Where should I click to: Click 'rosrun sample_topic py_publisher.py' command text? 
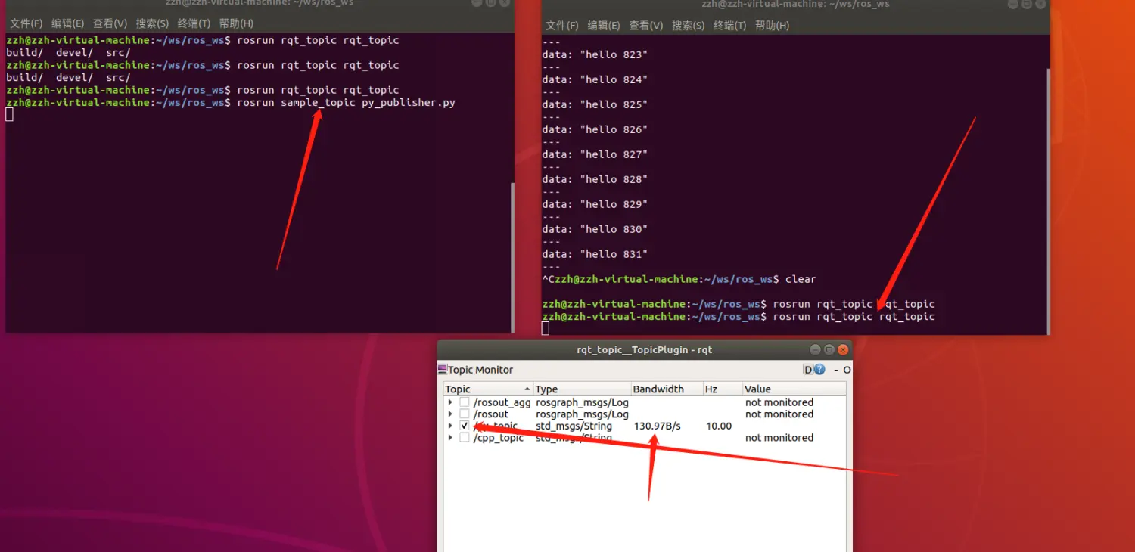[346, 102]
